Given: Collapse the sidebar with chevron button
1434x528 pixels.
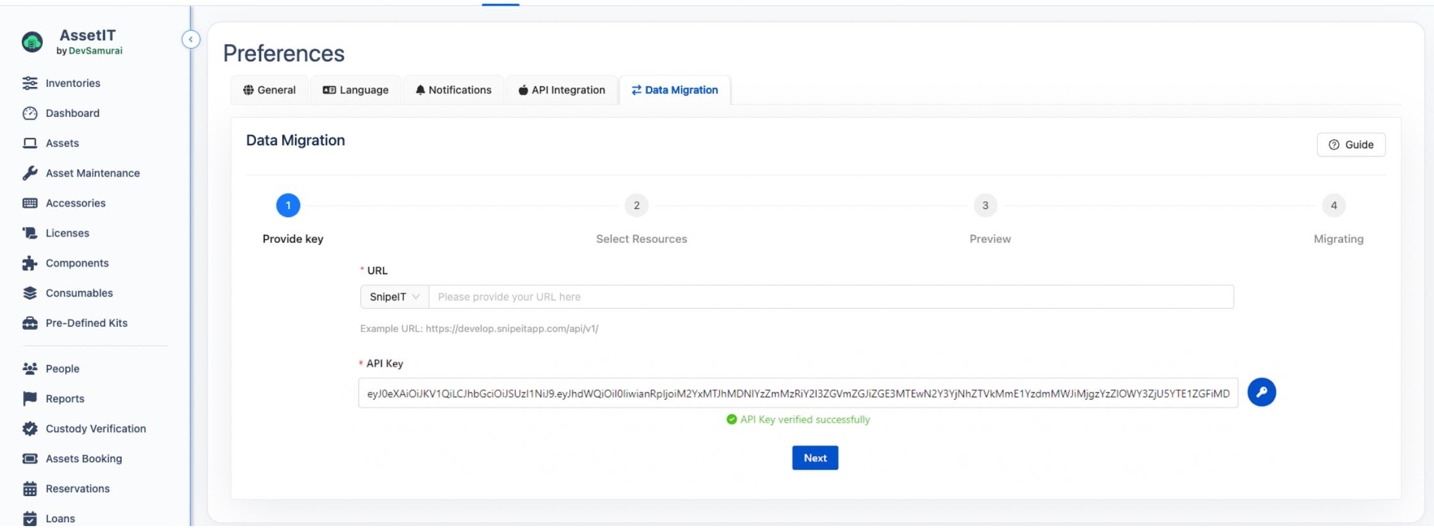Looking at the screenshot, I should click(191, 40).
